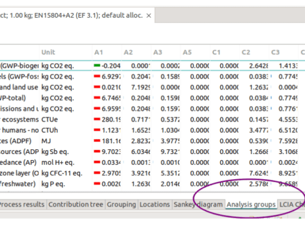Select the ozone layer row name
The width and height of the screenshot is (305, 228).
tap(19, 173)
